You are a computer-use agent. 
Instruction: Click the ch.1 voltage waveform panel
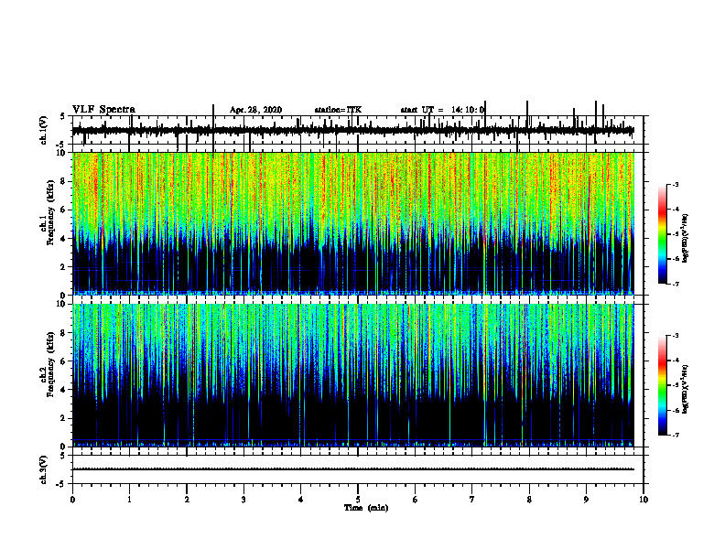point(358,130)
